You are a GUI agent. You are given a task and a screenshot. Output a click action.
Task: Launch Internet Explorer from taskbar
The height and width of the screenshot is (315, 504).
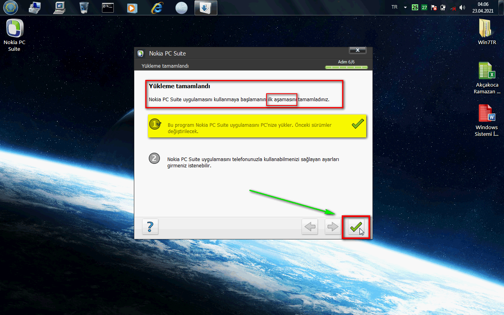[157, 7]
